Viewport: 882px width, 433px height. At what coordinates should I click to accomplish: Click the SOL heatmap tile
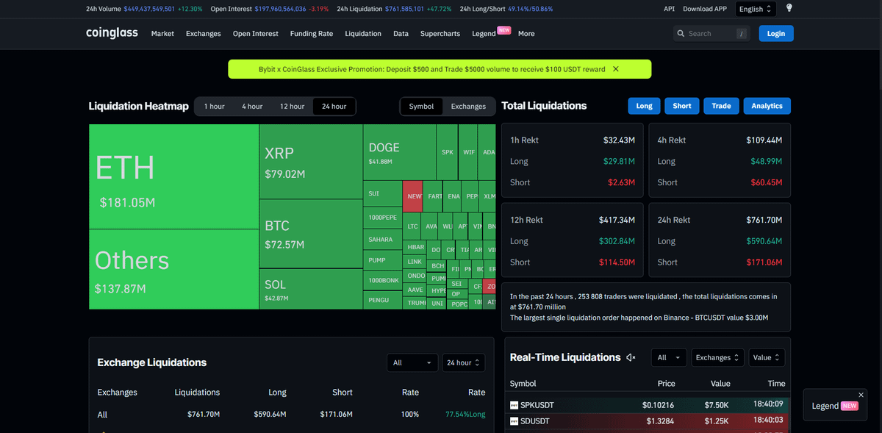point(311,289)
